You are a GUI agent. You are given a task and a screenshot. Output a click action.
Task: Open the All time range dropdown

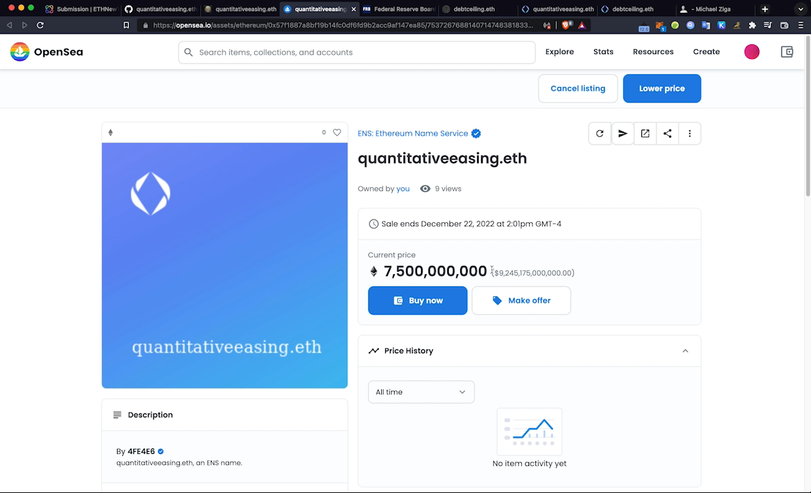[421, 392]
